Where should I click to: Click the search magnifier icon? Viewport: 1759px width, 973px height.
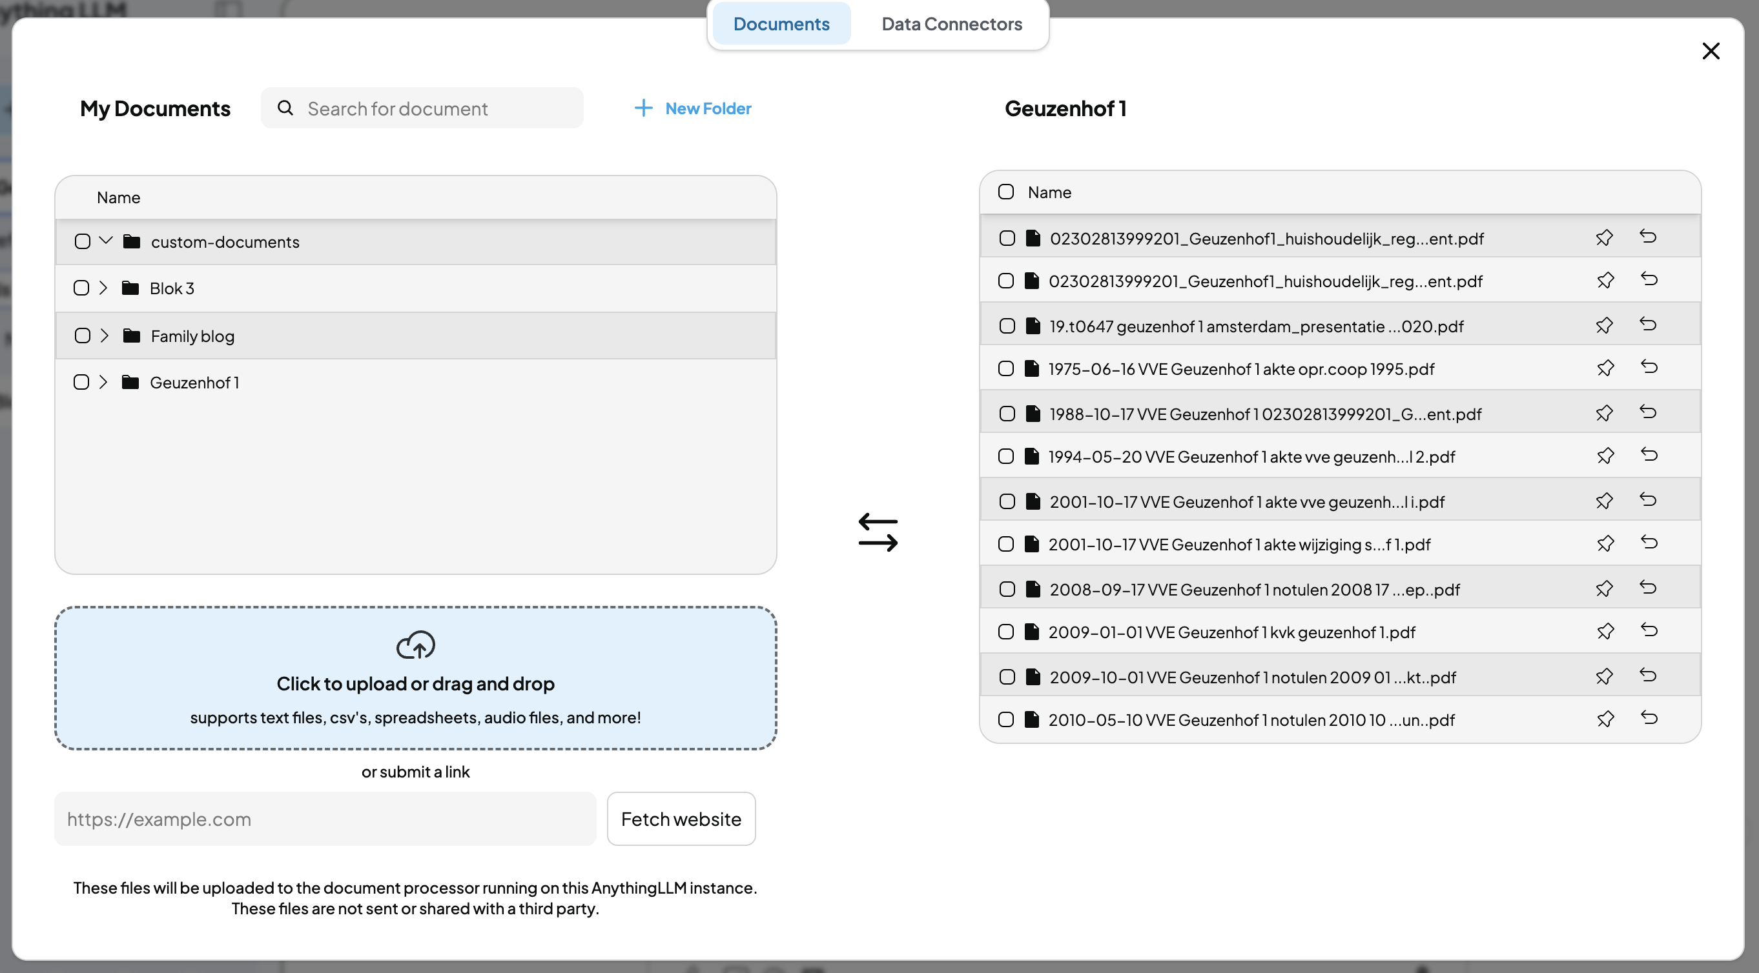click(285, 108)
